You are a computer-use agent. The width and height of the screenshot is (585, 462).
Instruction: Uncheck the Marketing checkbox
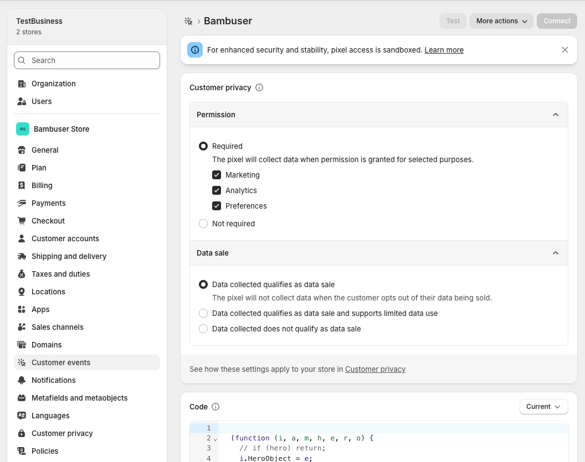pyautogui.click(x=217, y=175)
